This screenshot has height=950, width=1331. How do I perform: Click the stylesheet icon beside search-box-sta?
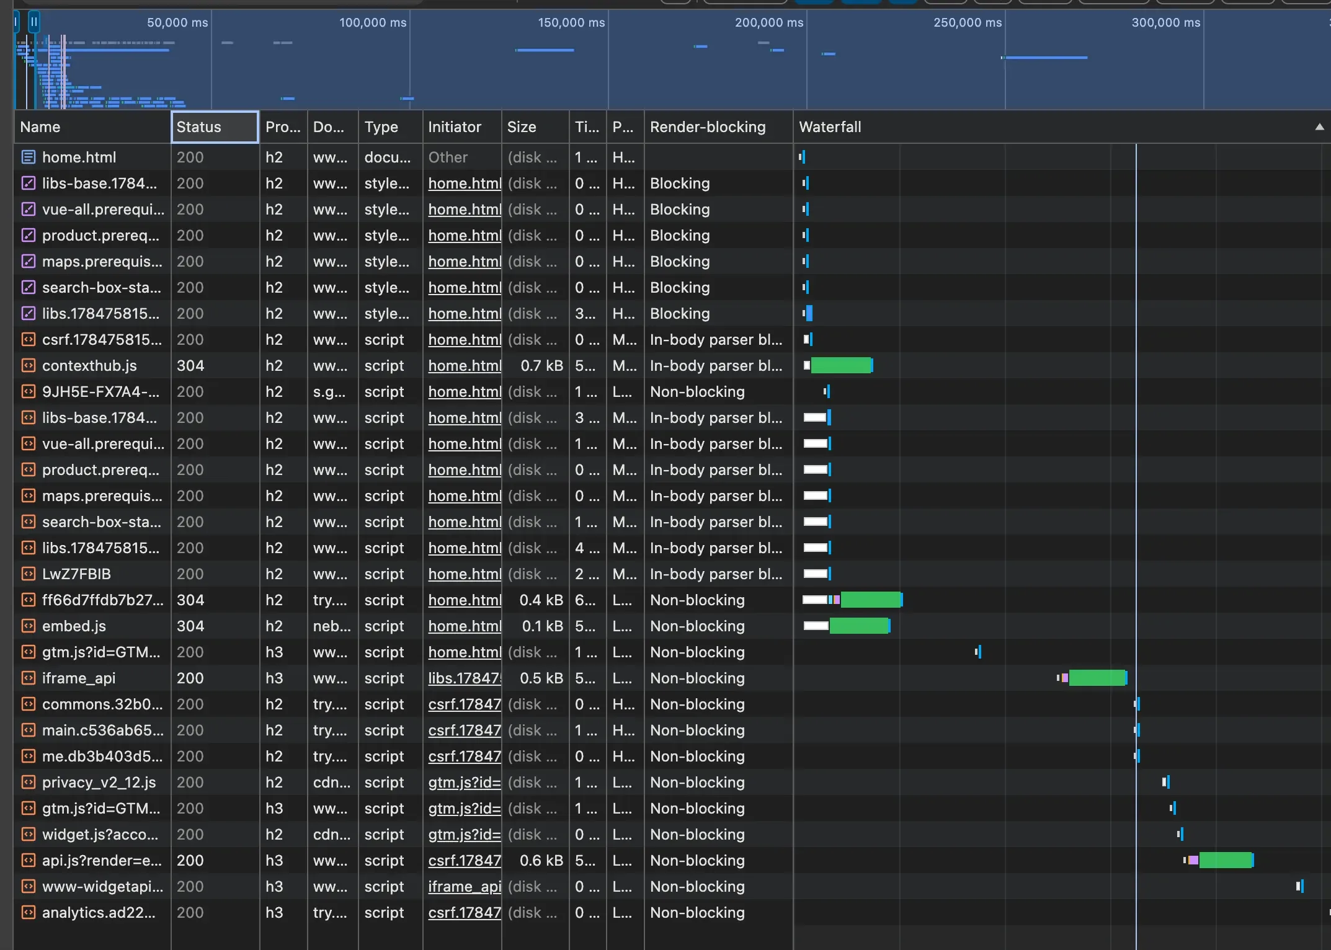pos(28,287)
